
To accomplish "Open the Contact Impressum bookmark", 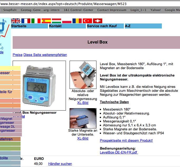I will tap(112, 10).
